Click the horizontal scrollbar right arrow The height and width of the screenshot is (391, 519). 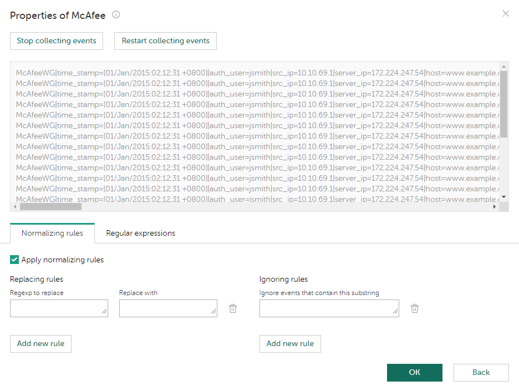495,206
